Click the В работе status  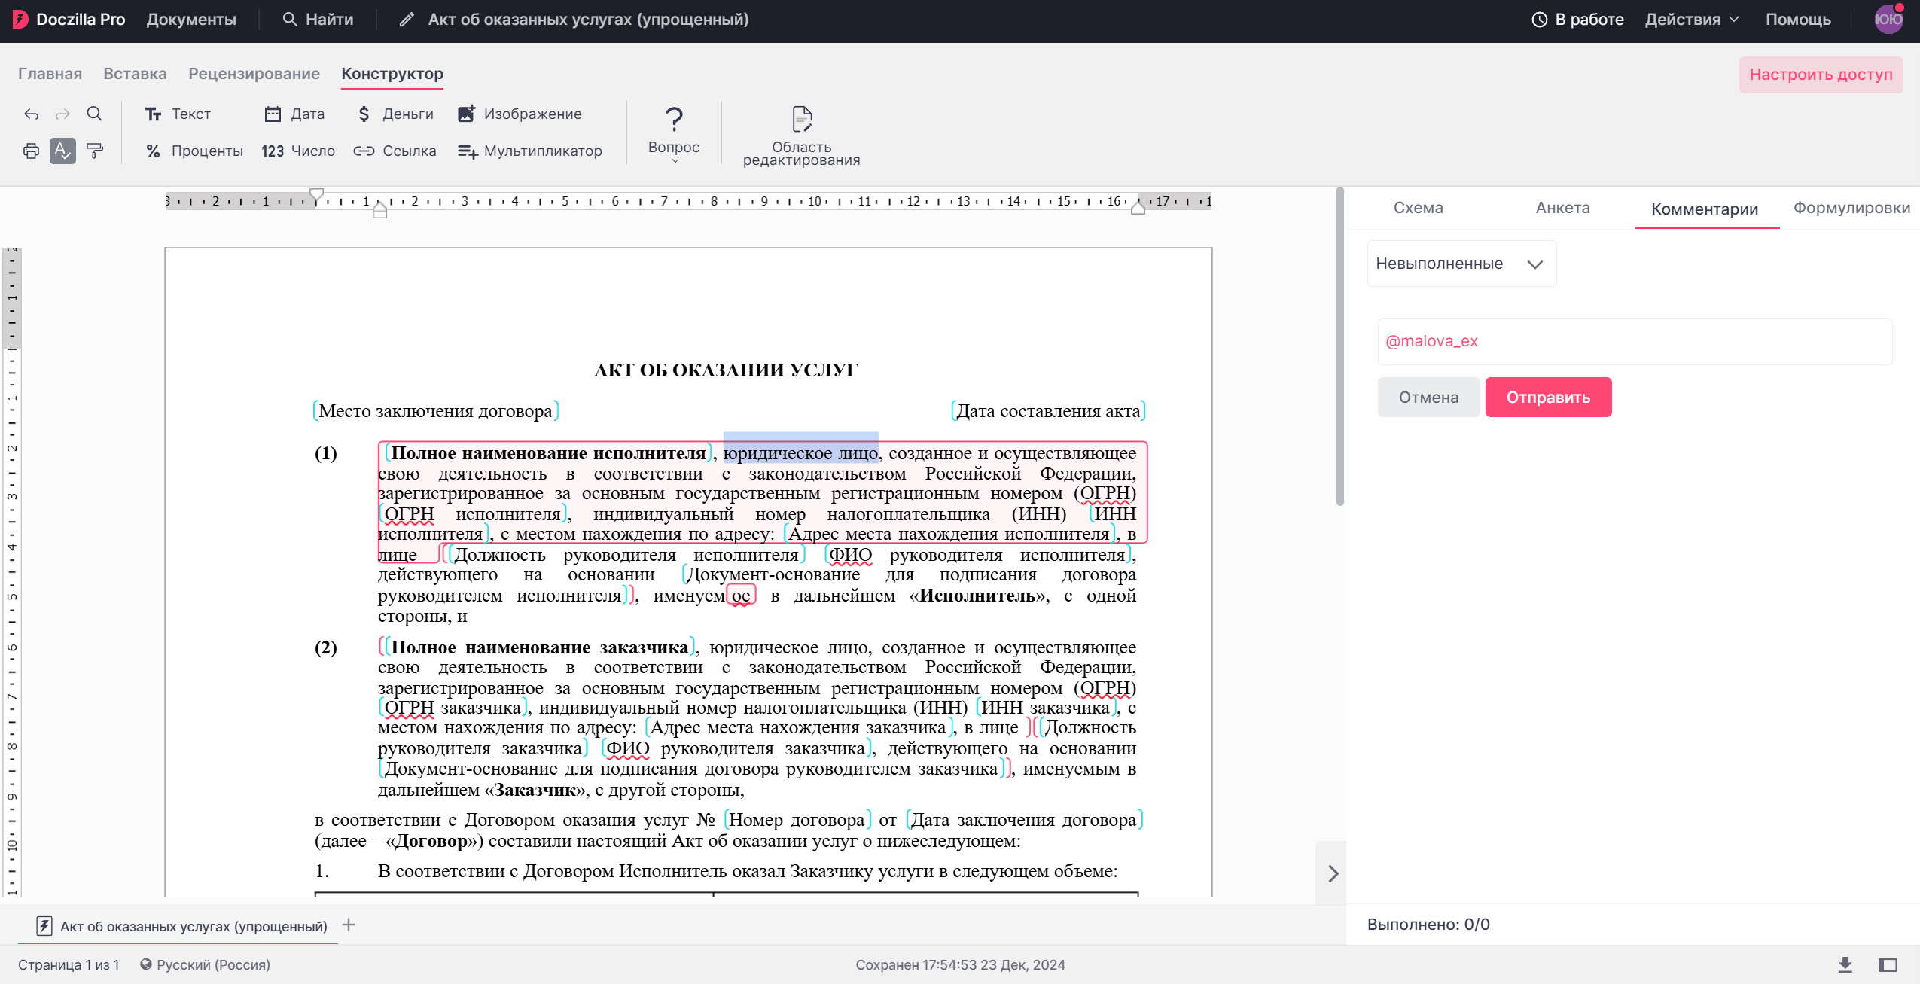coord(1577,20)
